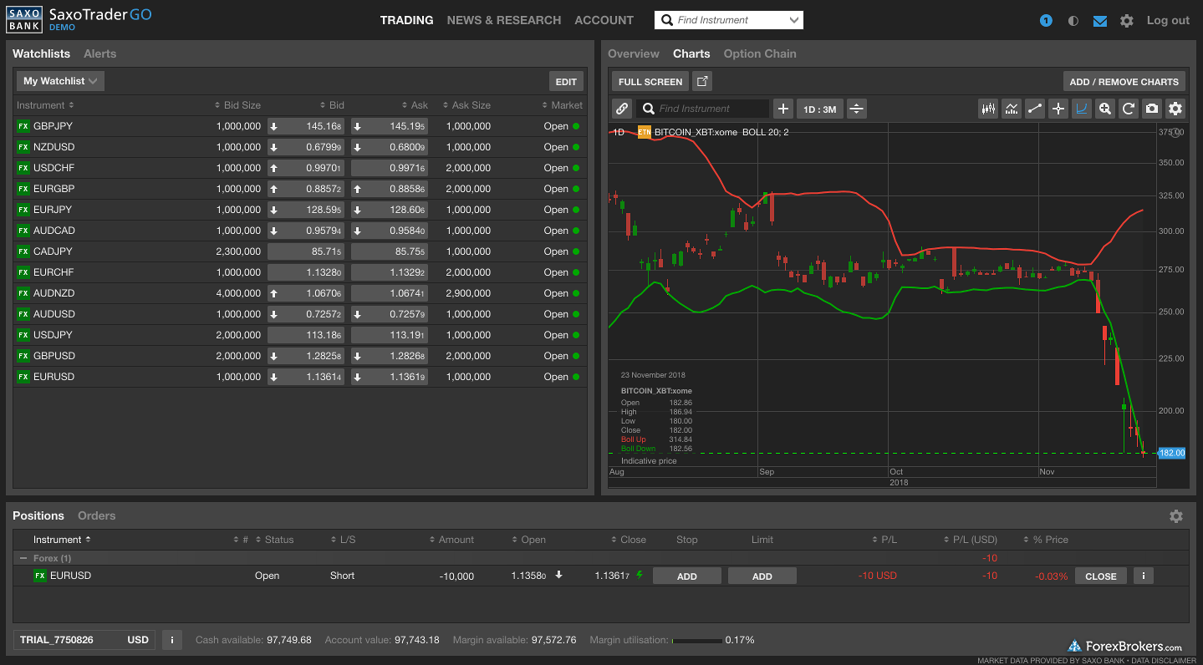The image size is (1203, 665).
Task: Open chart settings gear icon
Action: coord(1175,109)
